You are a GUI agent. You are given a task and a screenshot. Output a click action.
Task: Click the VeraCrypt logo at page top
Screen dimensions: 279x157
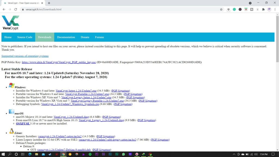(x=11, y=22)
